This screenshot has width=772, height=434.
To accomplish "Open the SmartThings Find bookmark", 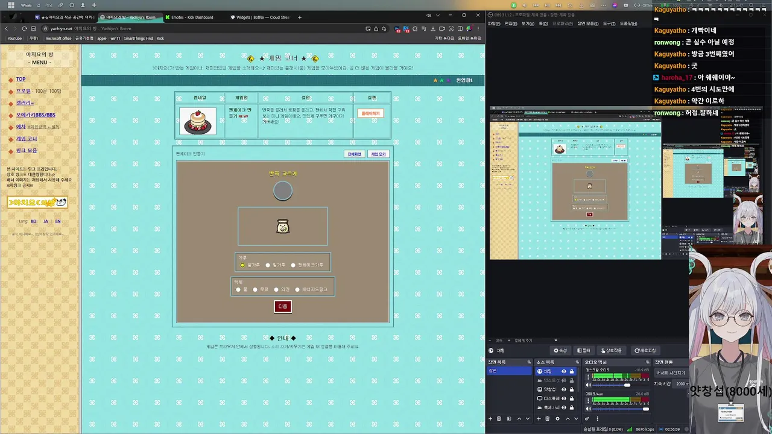I will pyautogui.click(x=139, y=39).
